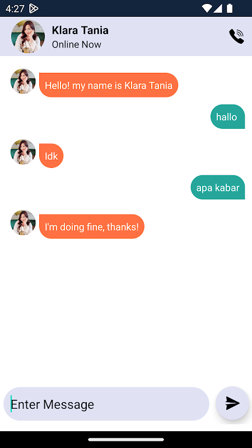Open Klara Tania's header profile photo
Image resolution: width=252 pixels, height=448 pixels.
pyautogui.click(x=28, y=36)
